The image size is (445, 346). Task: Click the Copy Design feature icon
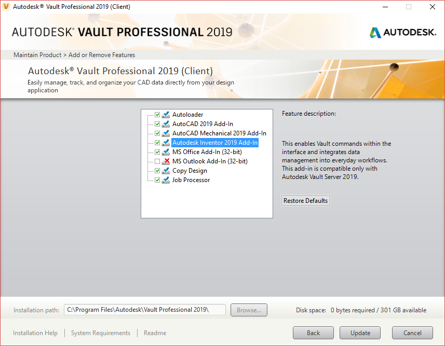(x=166, y=171)
